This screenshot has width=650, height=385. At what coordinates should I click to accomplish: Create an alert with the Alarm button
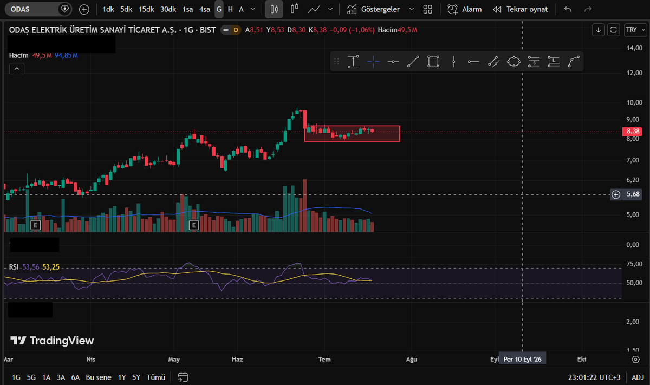pos(465,9)
